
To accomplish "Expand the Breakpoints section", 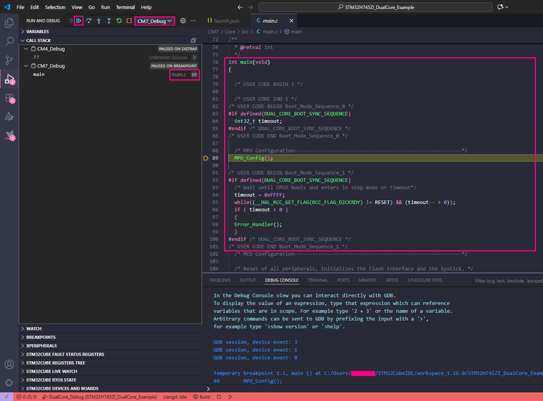I will tap(40, 337).
